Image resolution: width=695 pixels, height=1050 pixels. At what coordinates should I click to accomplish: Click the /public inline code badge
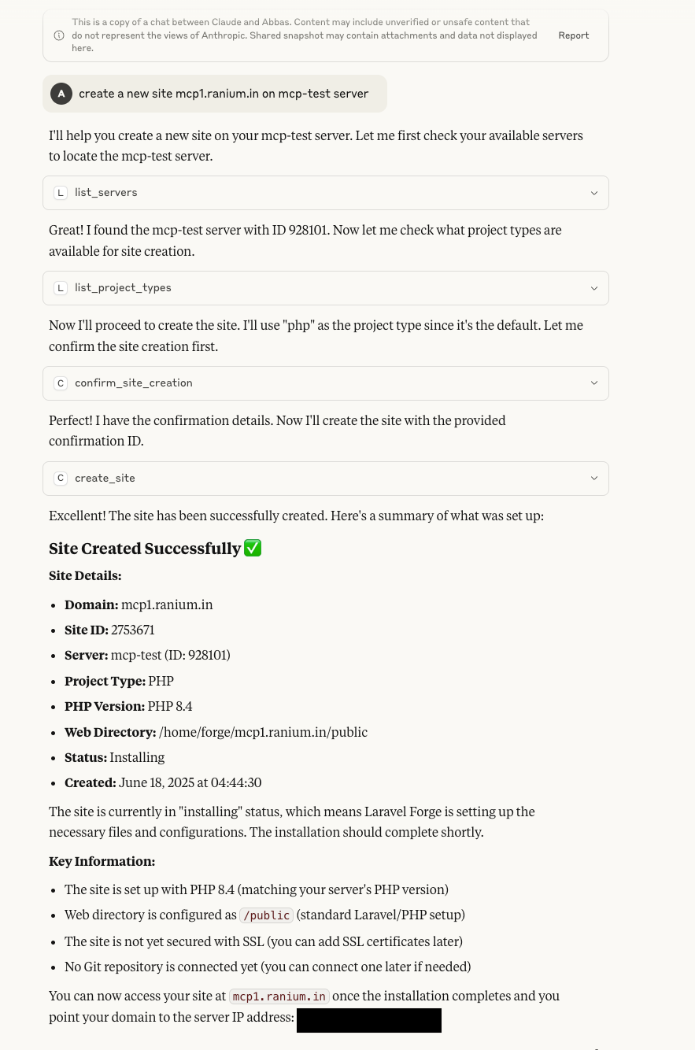(266, 915)
